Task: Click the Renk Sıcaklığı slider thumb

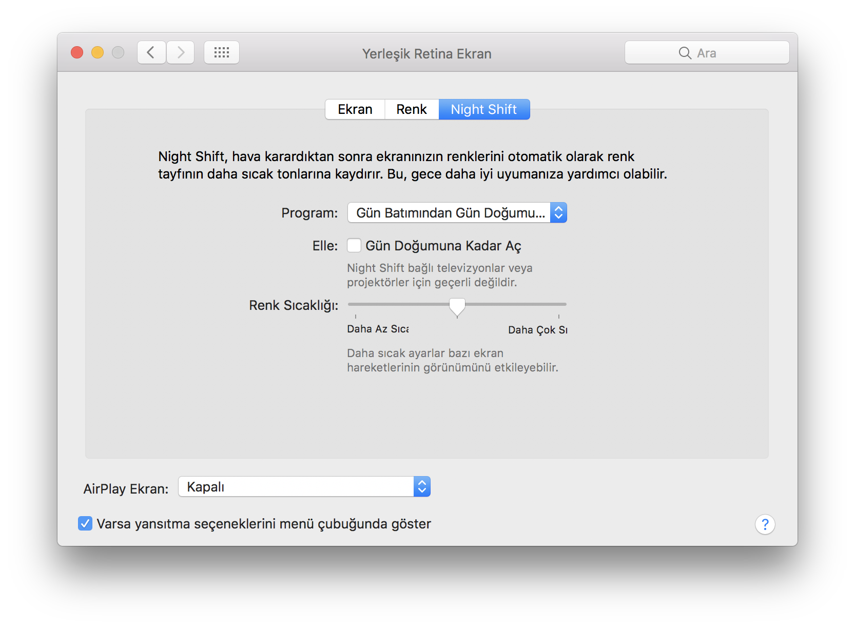Action: 457,306
